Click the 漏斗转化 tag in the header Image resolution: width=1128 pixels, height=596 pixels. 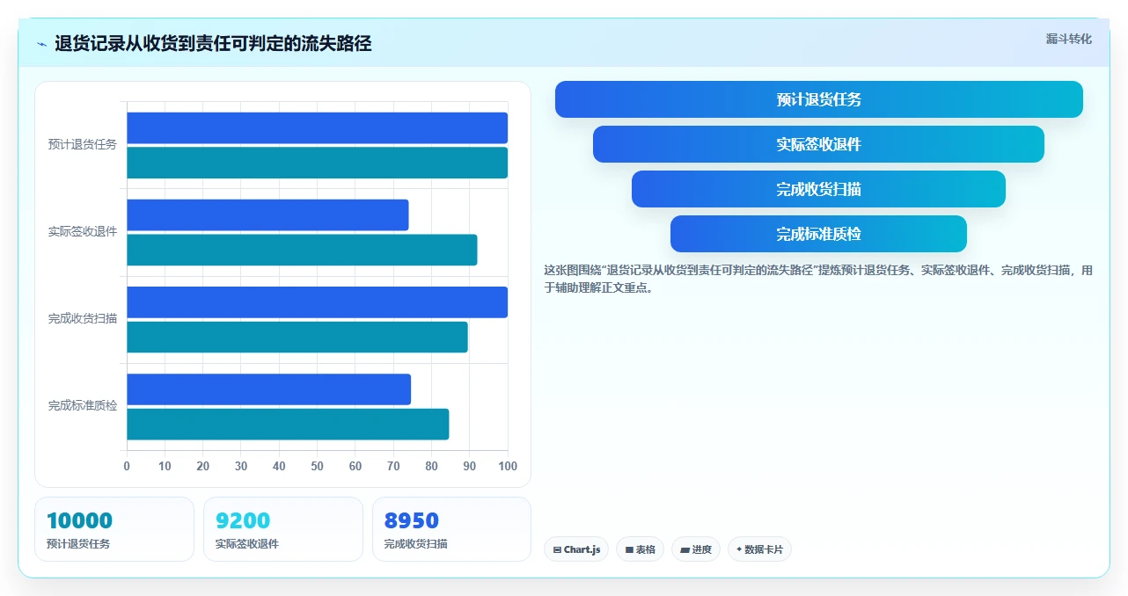coord(1068,39)
